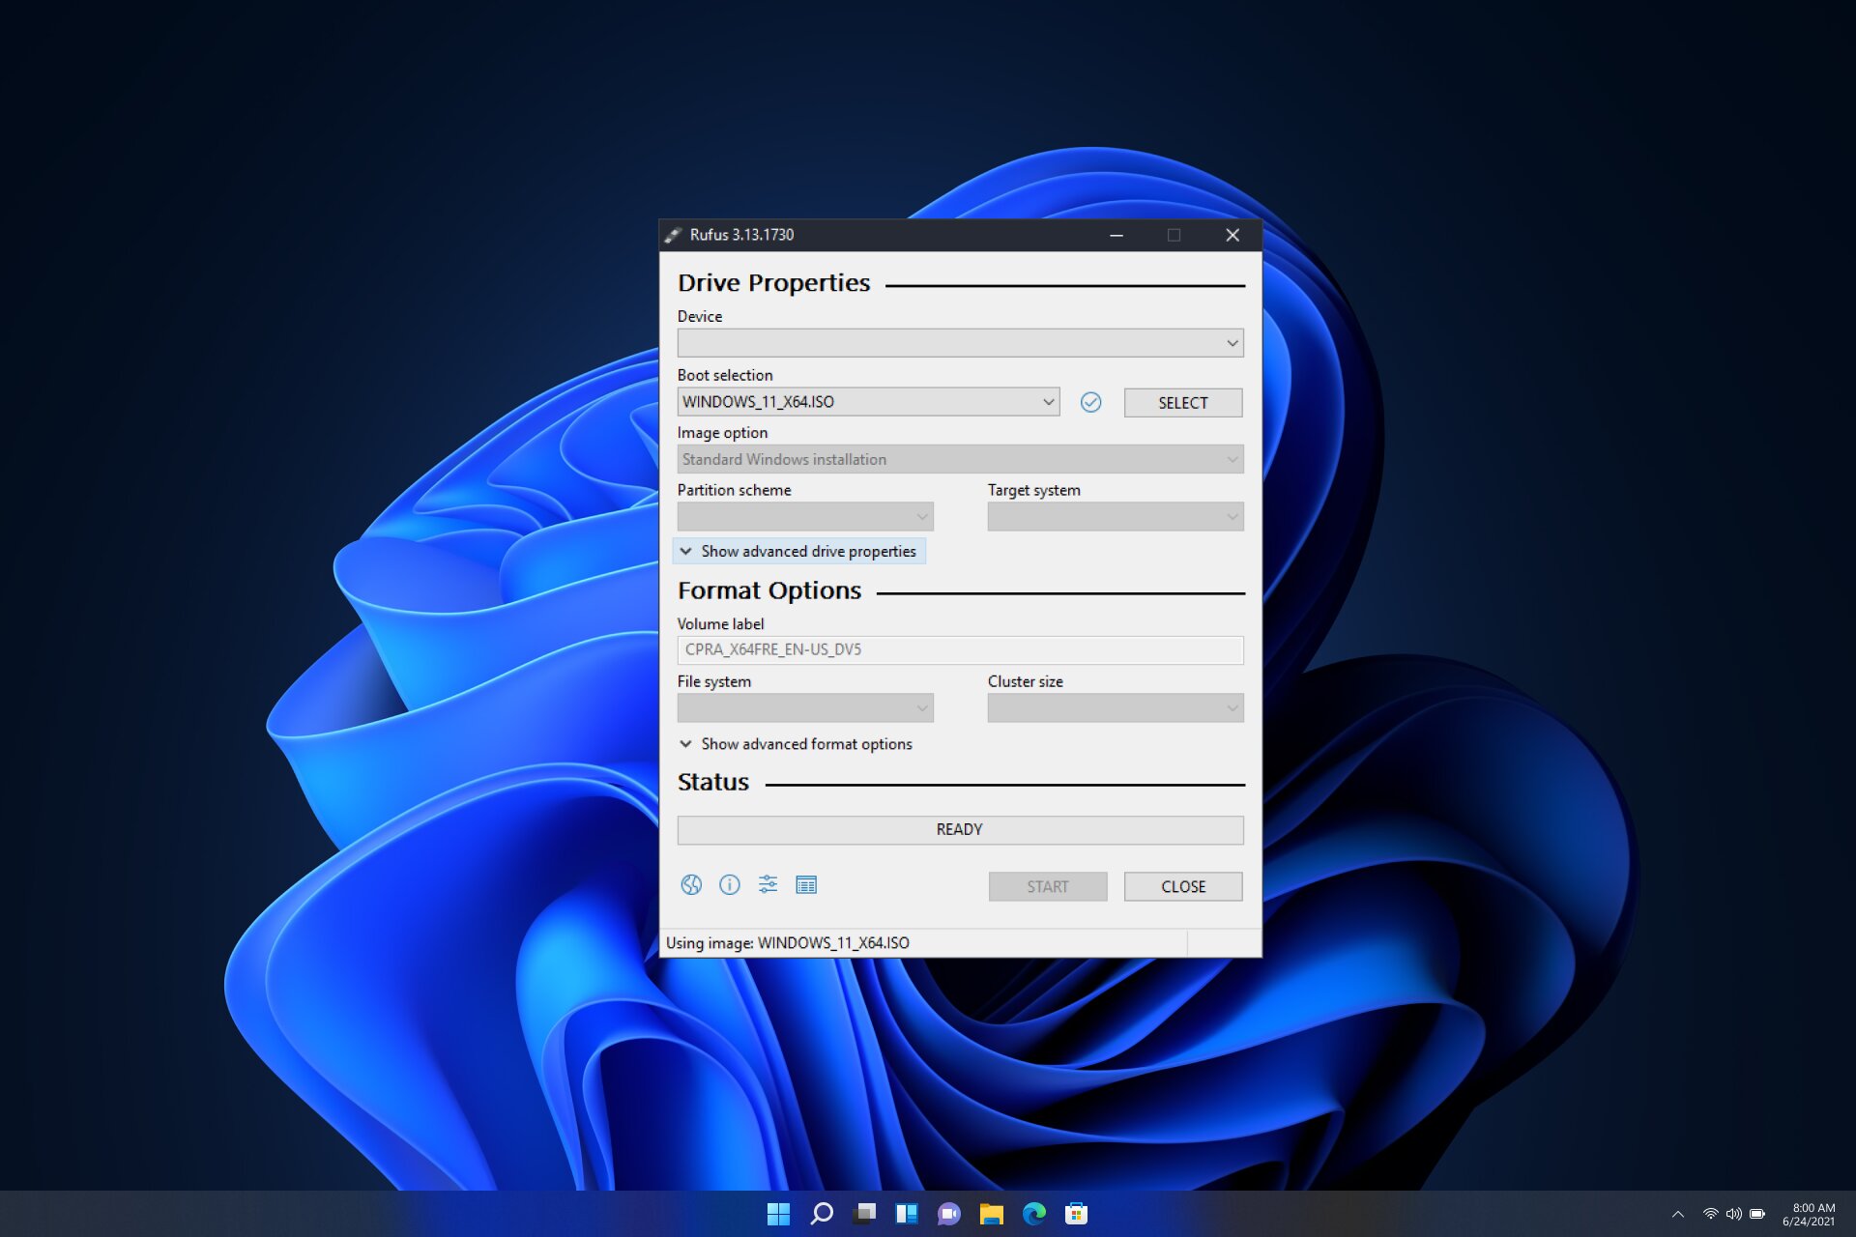Click the START button
The height and width of the screenshot is (1237, 1856).
click(1048, 886)
